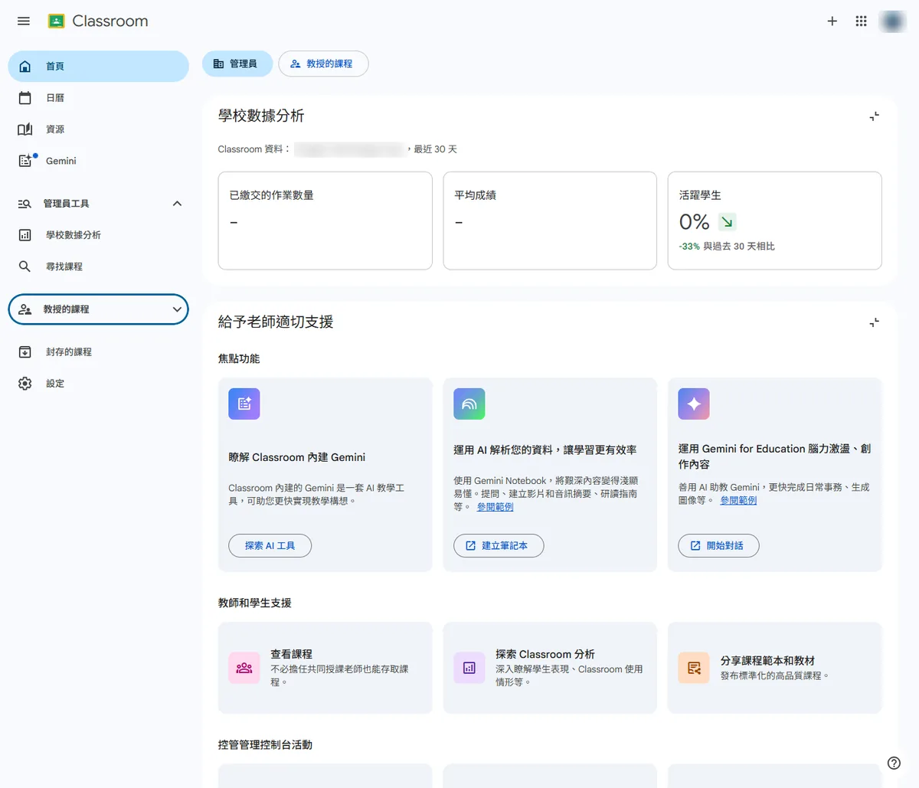Click the 焦點功能 heading
The height and width of the screenshot is (788, 919).
239,358
